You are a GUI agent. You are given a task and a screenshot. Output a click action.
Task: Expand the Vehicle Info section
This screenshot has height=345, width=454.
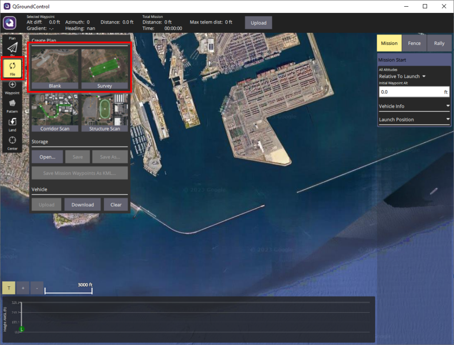(414, 106)
